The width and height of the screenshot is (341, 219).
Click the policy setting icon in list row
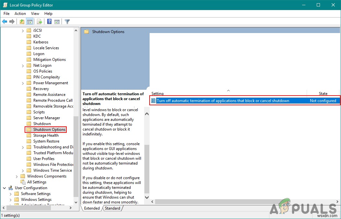click(153, 101)
